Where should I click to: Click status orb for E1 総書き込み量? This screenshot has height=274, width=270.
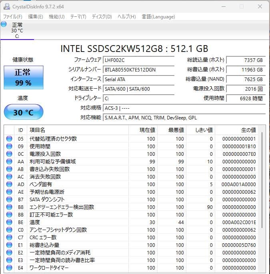[9, 245]
